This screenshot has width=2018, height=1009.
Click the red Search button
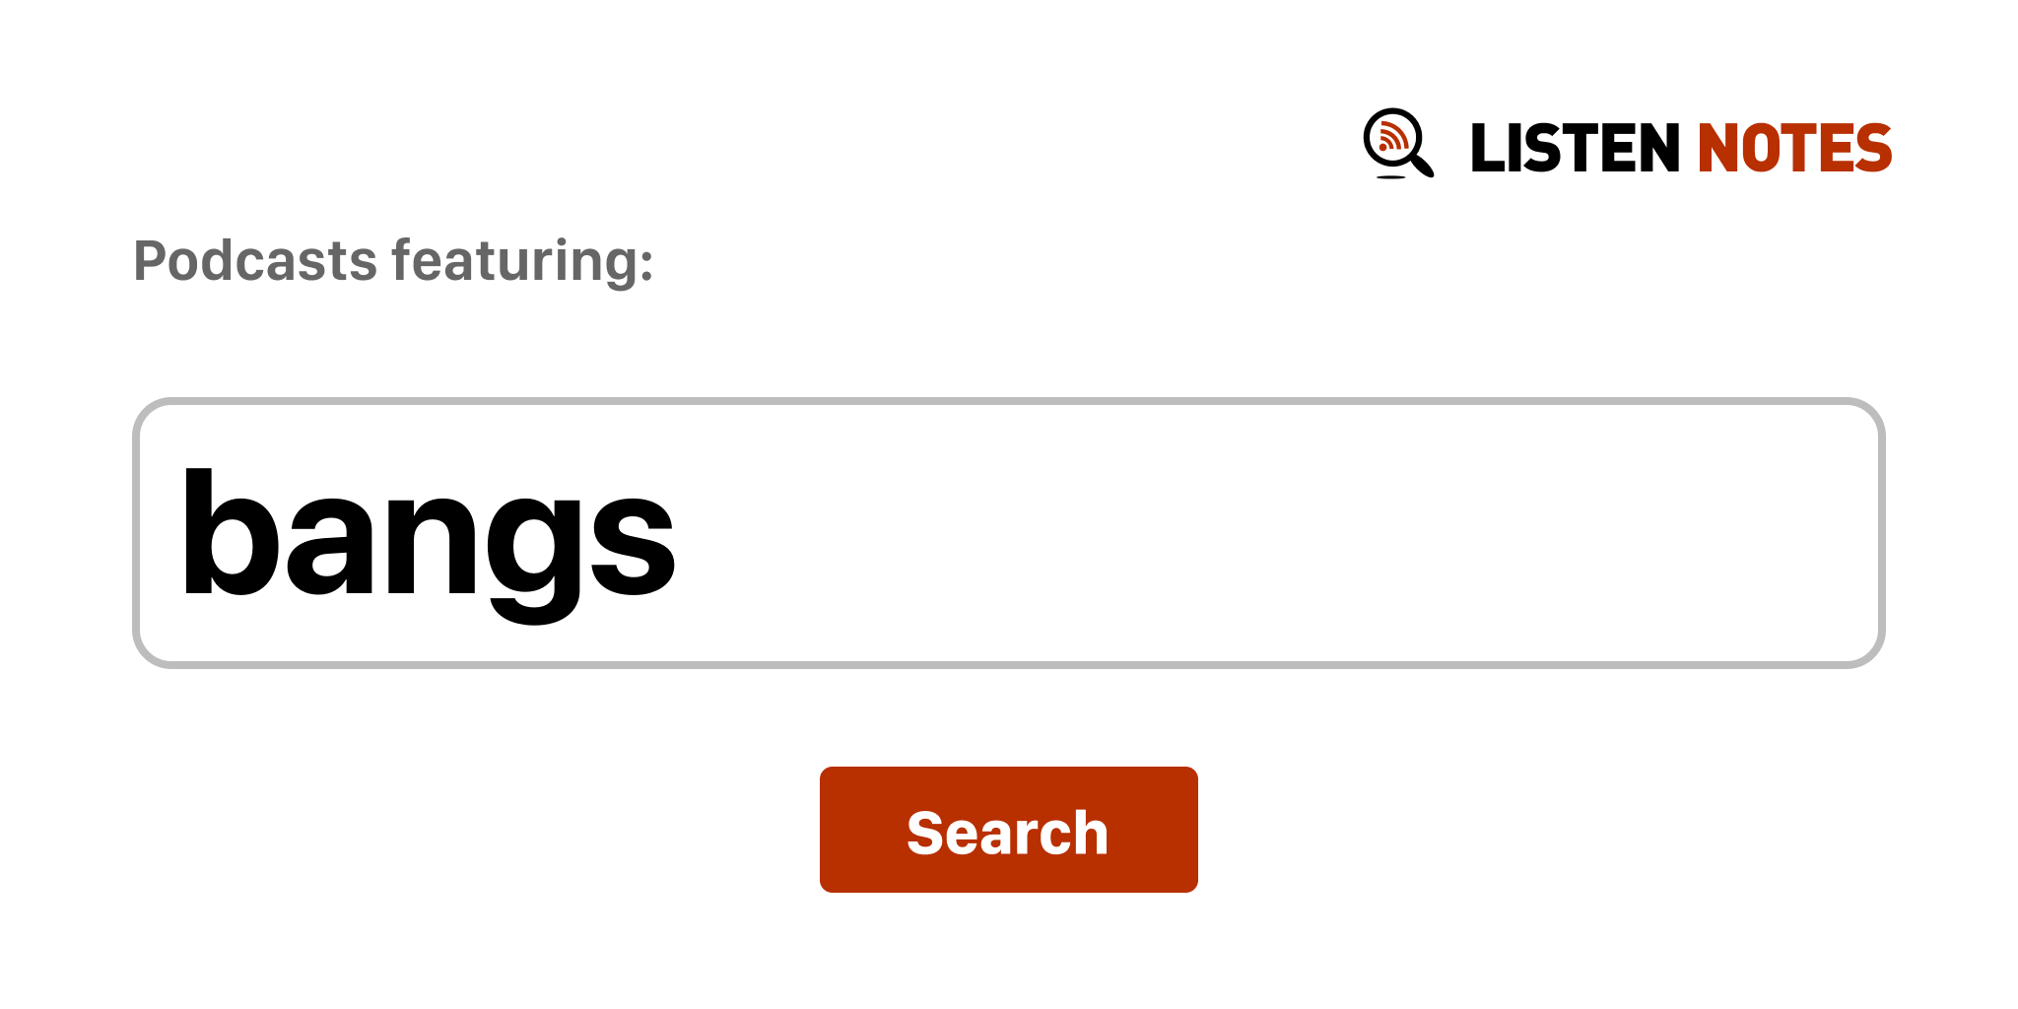[x=1008, y=830]
